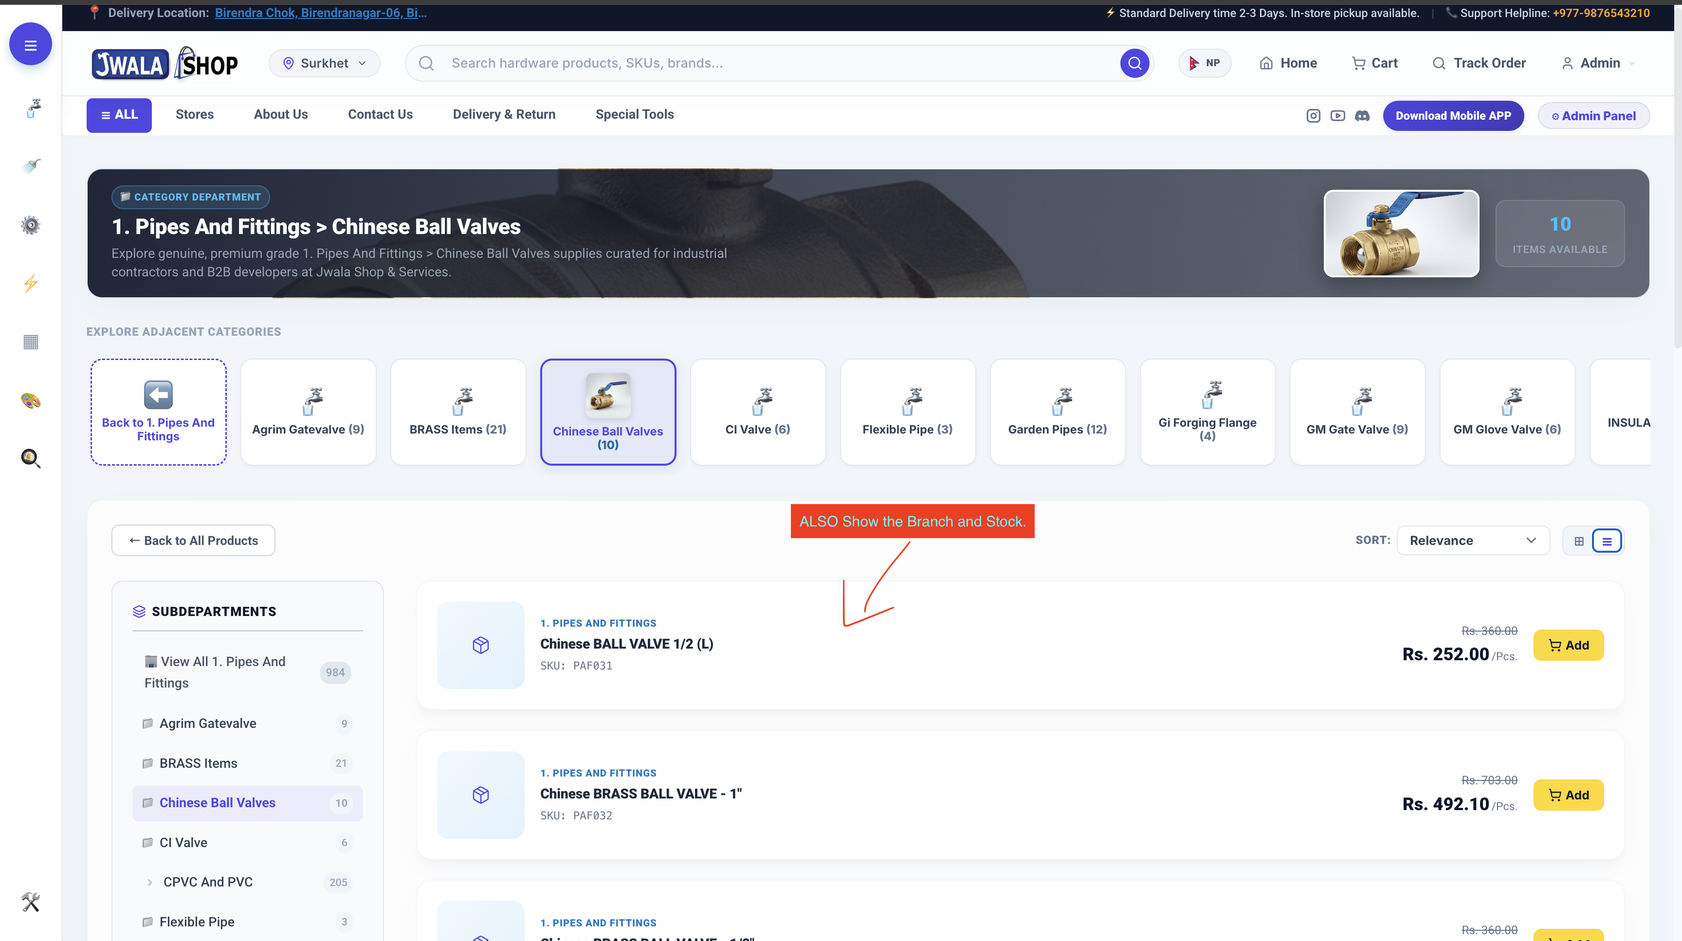
Task: Open the Instagram social icon
Action: pyautogui.click(x=1313, y=115)
